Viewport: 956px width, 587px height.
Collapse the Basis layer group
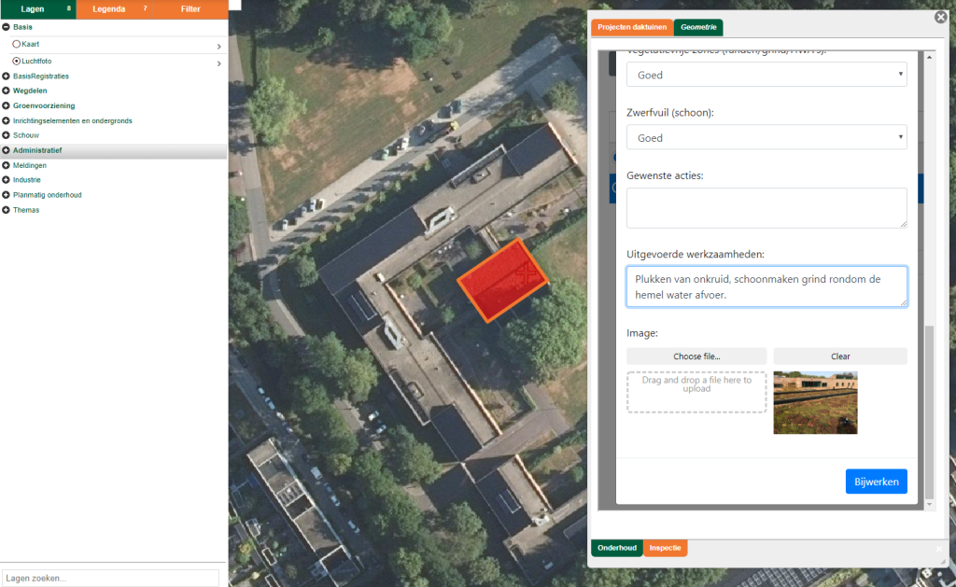pyautogui.click(x=7, y=27)
